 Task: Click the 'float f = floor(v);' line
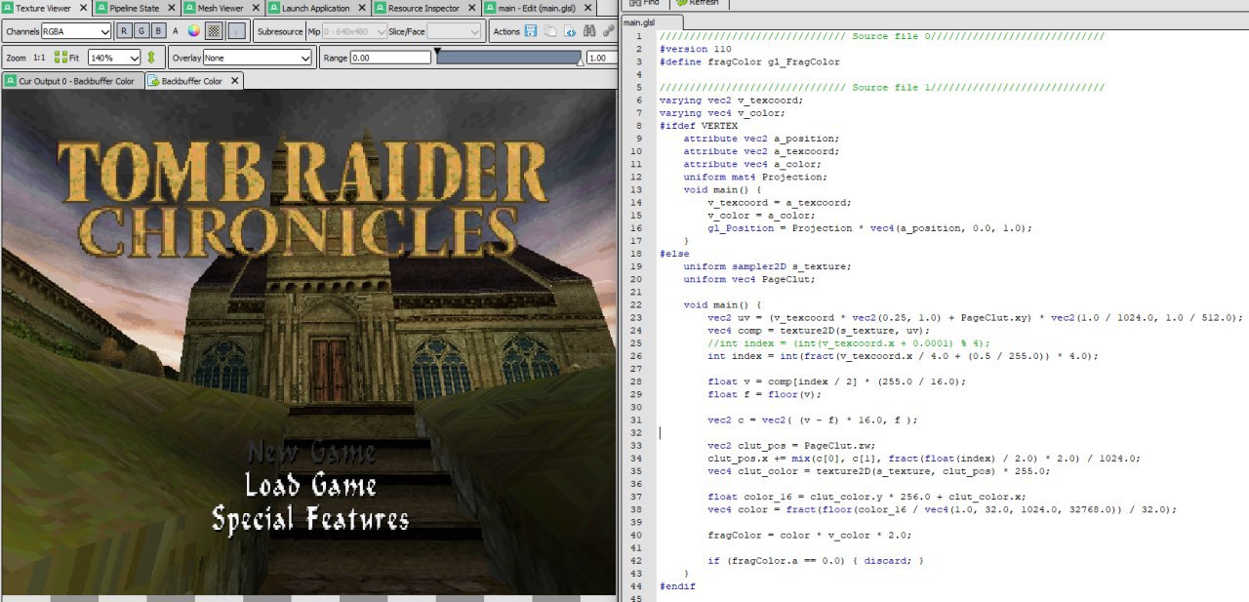tap(764, 394)
